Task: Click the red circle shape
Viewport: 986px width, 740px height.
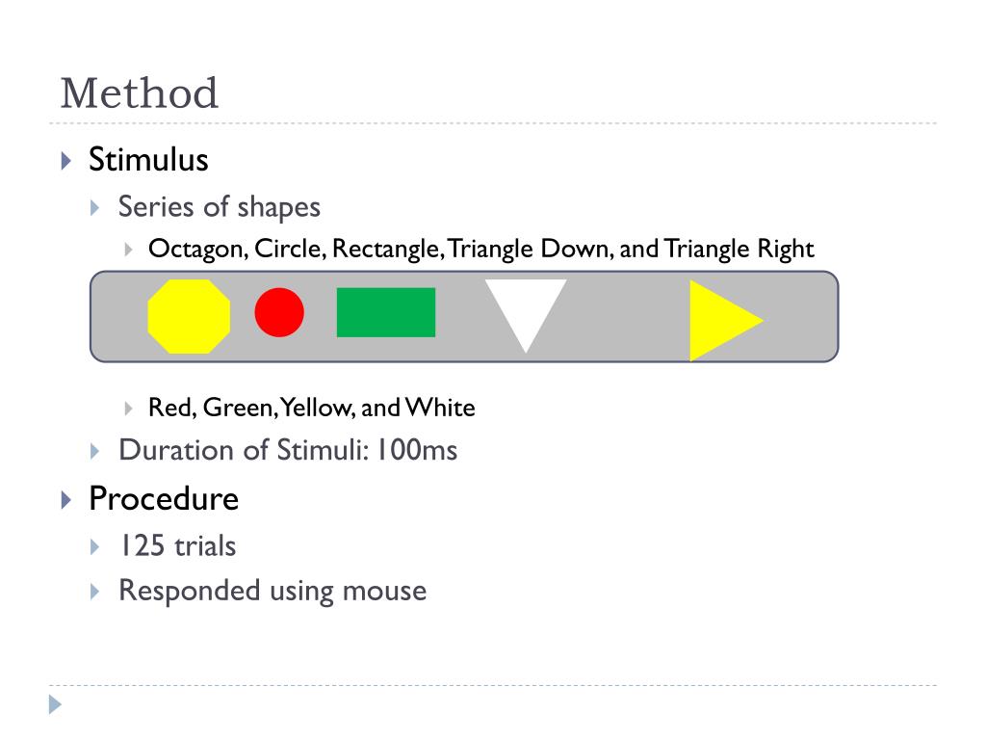Action: click(x=279, y=313)
